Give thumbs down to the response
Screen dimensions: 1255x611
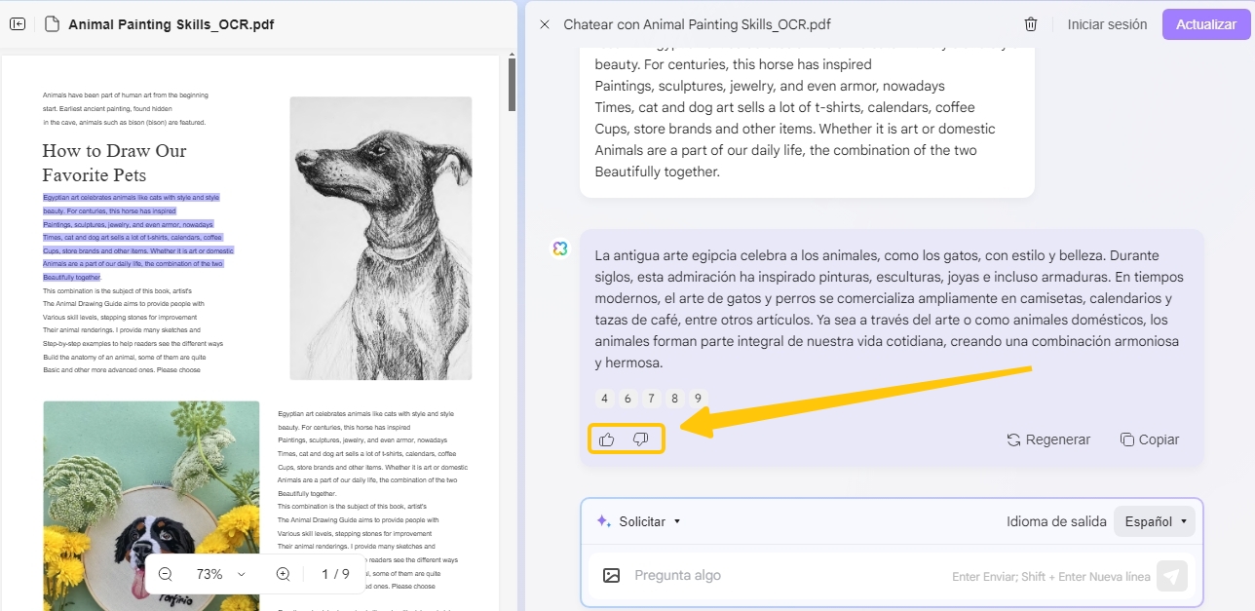point(640,439)
